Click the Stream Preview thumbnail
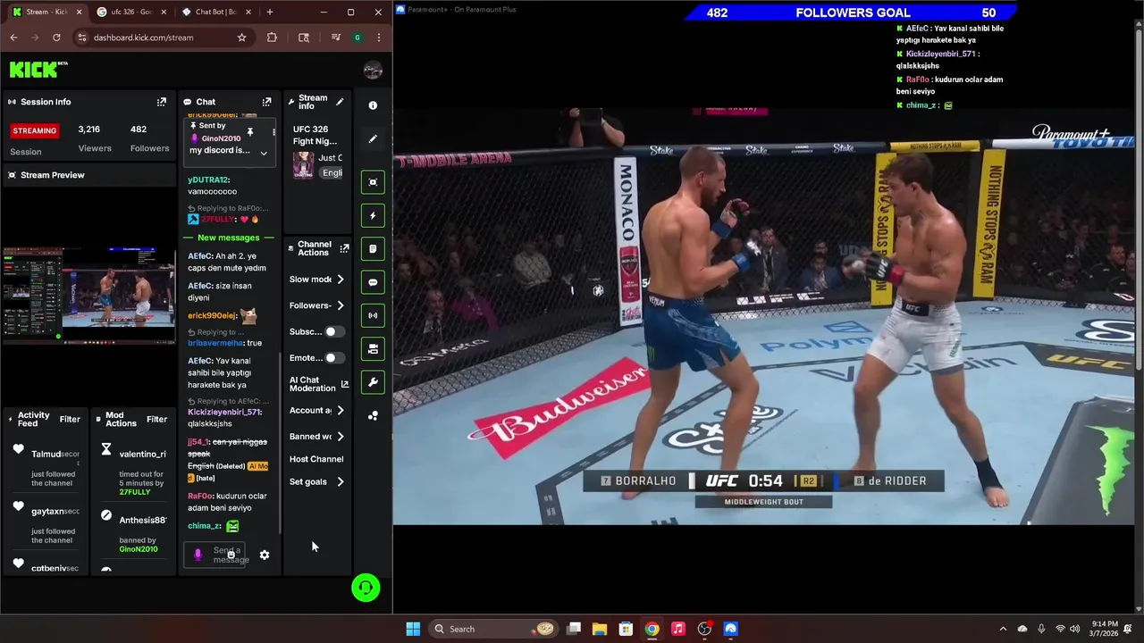Viewport: 1144px width, 643px height. [x=88, y=296]
